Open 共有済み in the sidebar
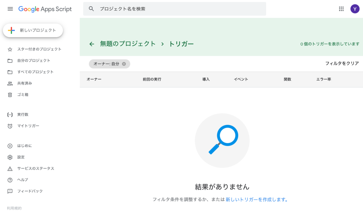This screenshot has height=215, width=363. [x=29, y=83]
